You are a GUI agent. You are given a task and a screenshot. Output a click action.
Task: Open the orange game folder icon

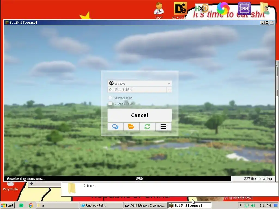pos(131,127)
